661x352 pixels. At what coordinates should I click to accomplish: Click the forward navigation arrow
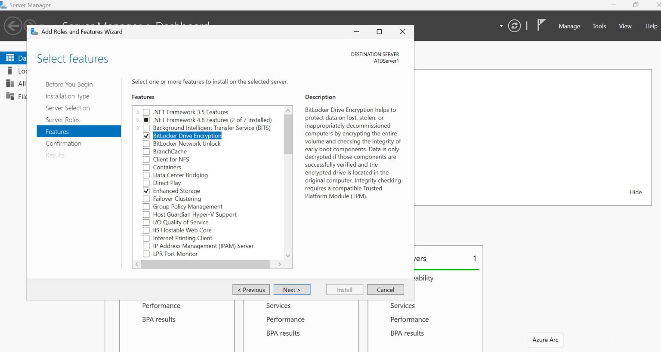click(x=30, y=26)
